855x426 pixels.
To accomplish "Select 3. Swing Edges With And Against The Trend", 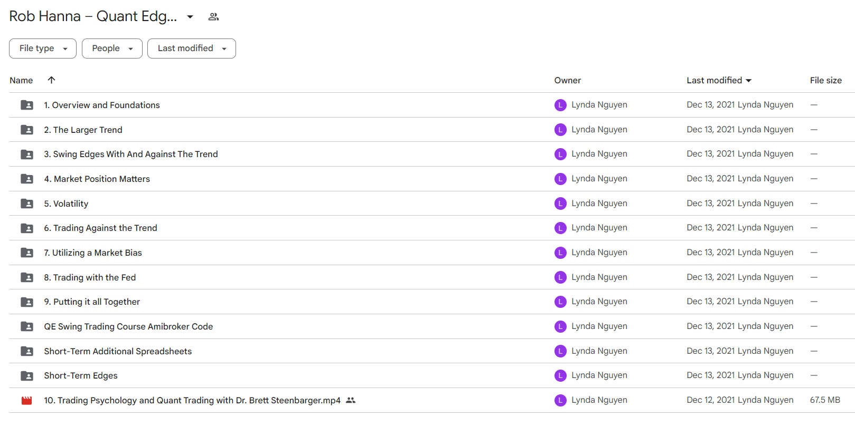I will (x=131, y=154).
